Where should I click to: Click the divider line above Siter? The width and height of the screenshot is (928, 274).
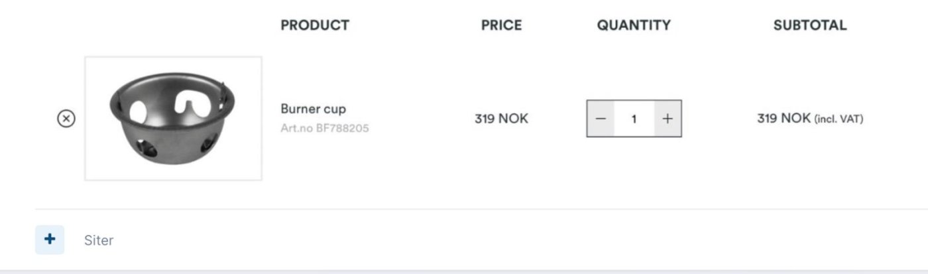[464, 209]
